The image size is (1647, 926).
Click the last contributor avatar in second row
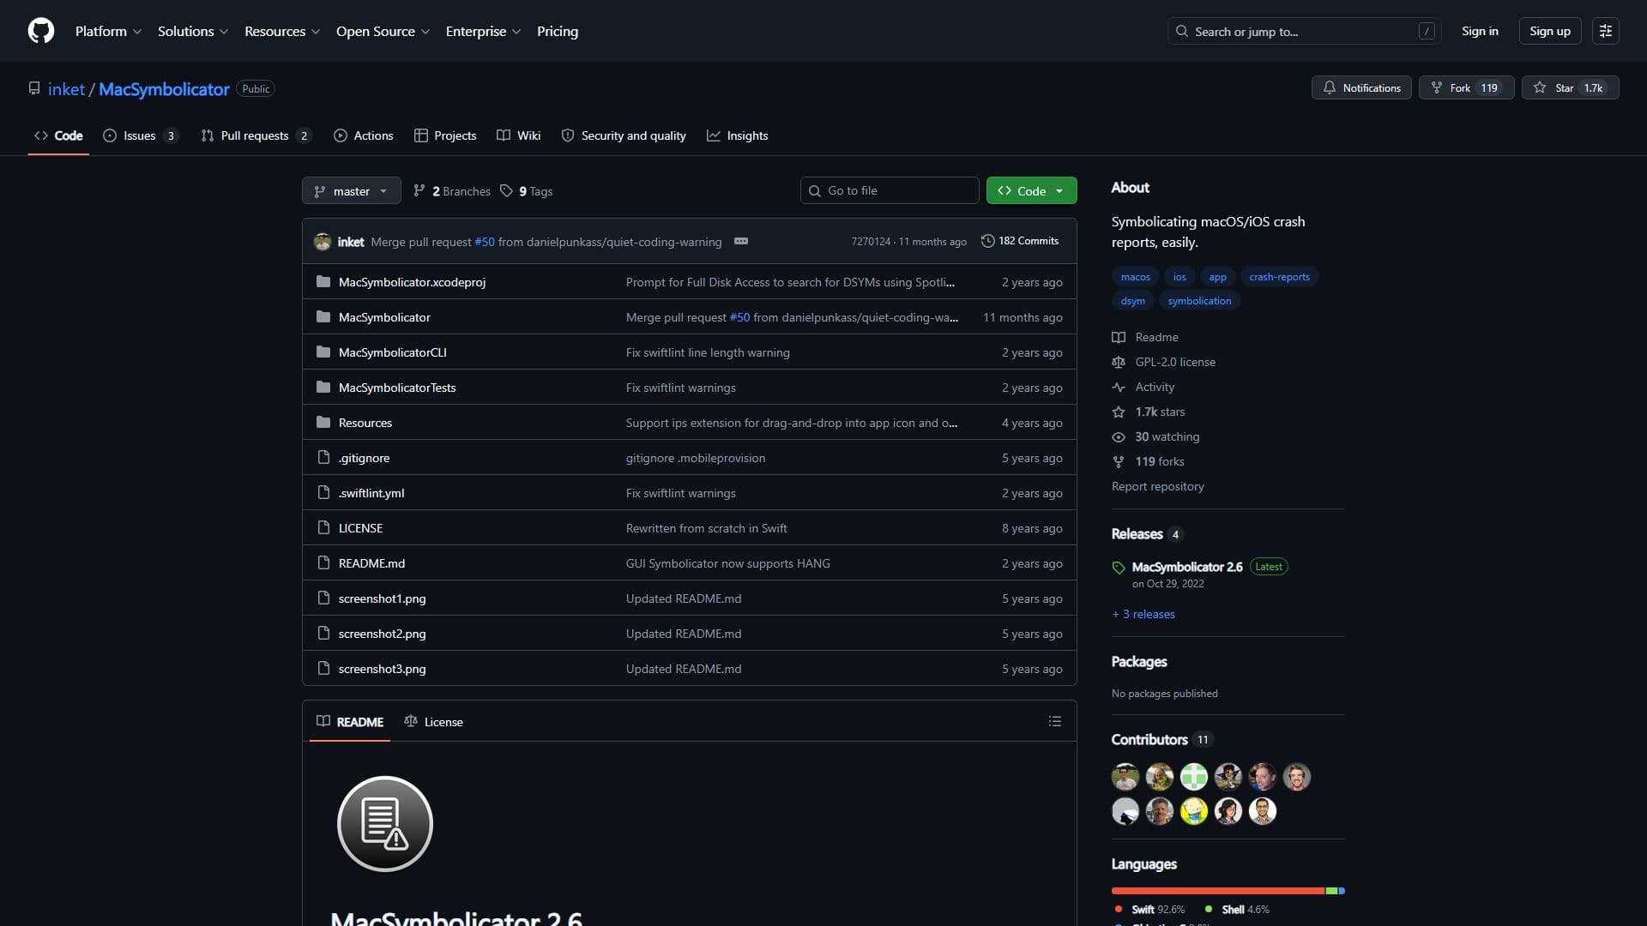tap(1263, 811)
